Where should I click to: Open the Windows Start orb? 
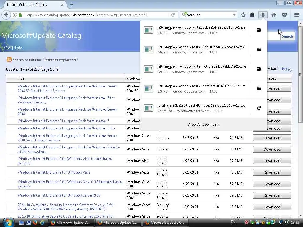8,222
